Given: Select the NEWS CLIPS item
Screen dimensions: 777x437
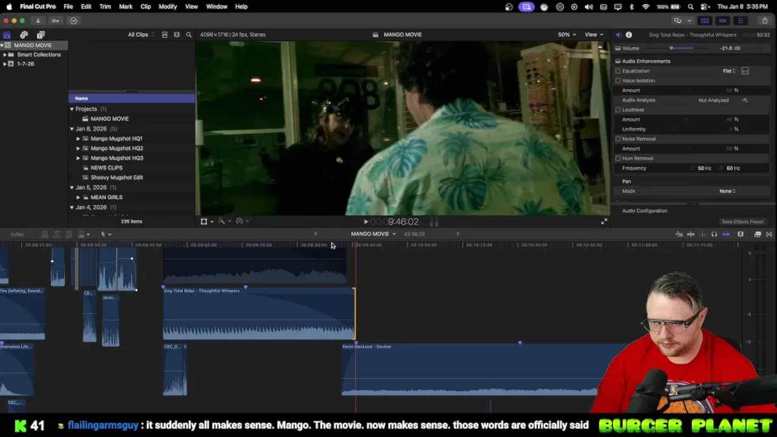Looking at the screenshot, I should (106, 168).
